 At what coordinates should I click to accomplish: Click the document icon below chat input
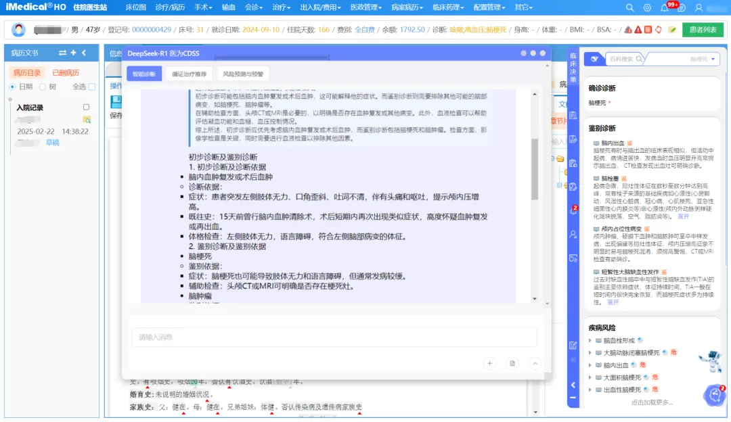[512, 363]
